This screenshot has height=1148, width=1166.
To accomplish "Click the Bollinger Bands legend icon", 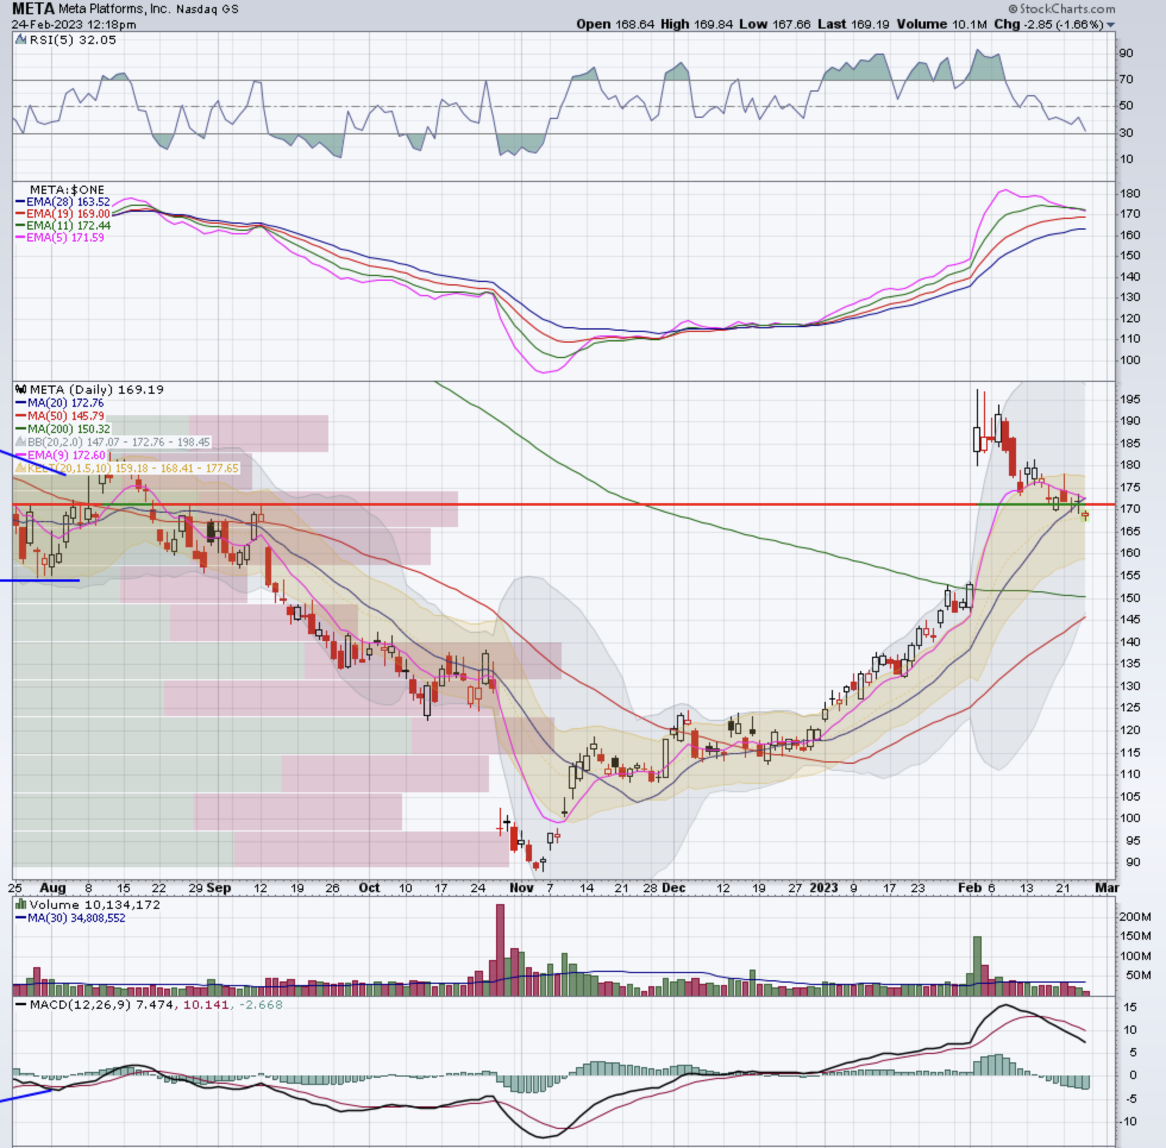I will 21,442.
